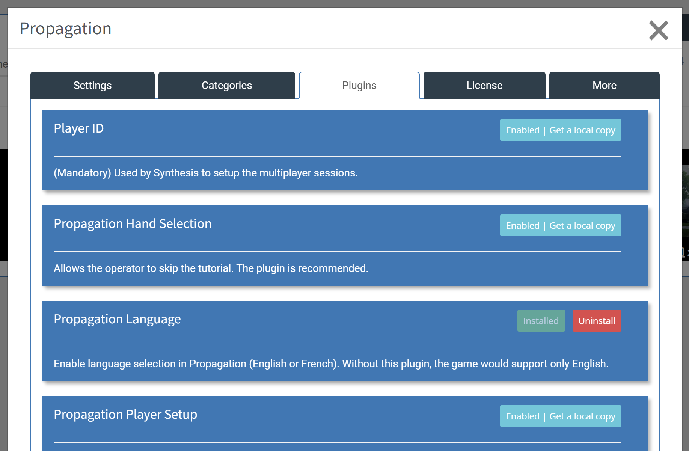Viewport: 689px width, 451px height.
Task: Open the Categories tab
Action: click(227, 85)
